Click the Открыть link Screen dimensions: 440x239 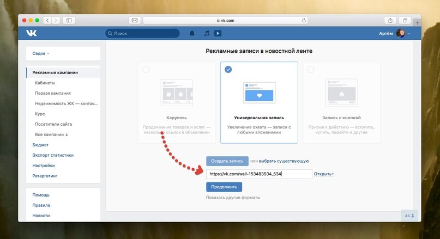[323, 174]
